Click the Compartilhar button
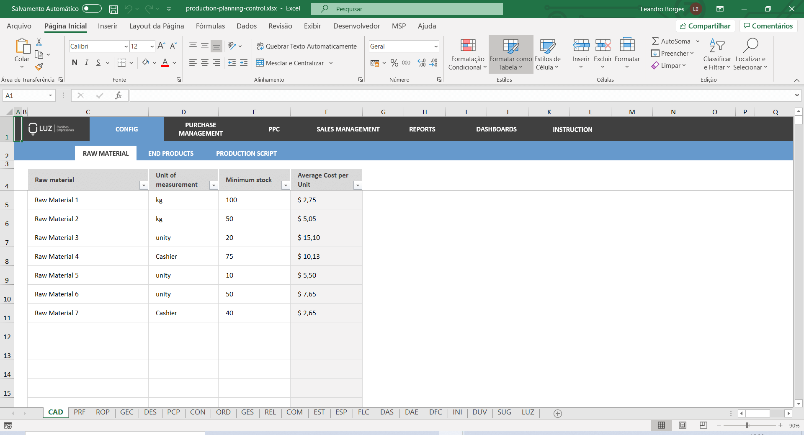 pos(705,26)
